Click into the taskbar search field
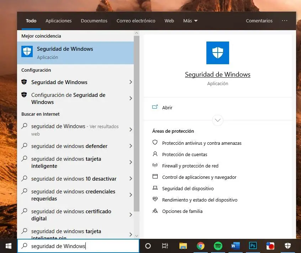Screen dimensions: 301x253 tap(78, 246)
